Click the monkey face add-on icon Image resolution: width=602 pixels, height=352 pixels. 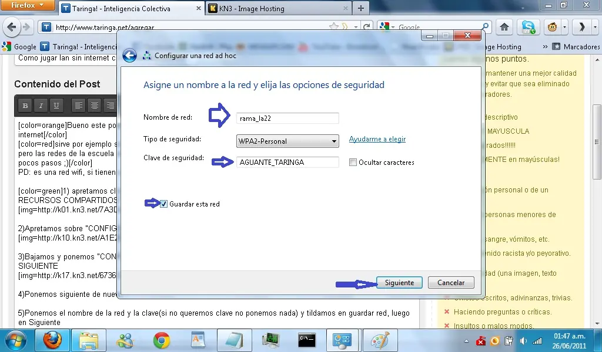[552, 27]
